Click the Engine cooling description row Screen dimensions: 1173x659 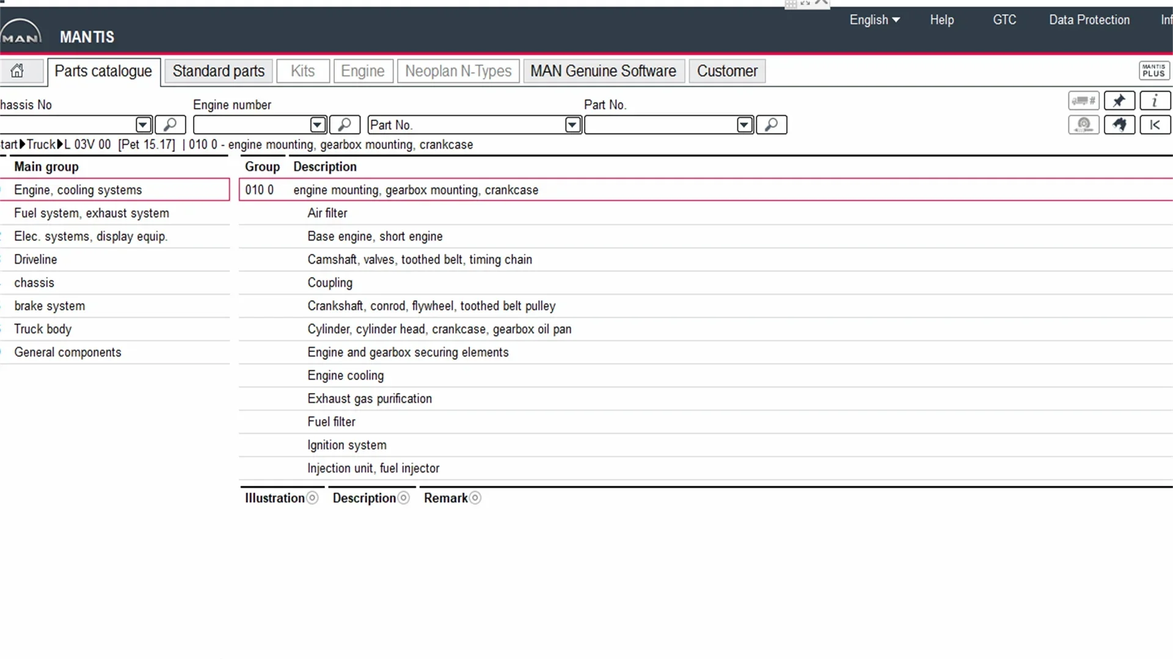point(345,376)
